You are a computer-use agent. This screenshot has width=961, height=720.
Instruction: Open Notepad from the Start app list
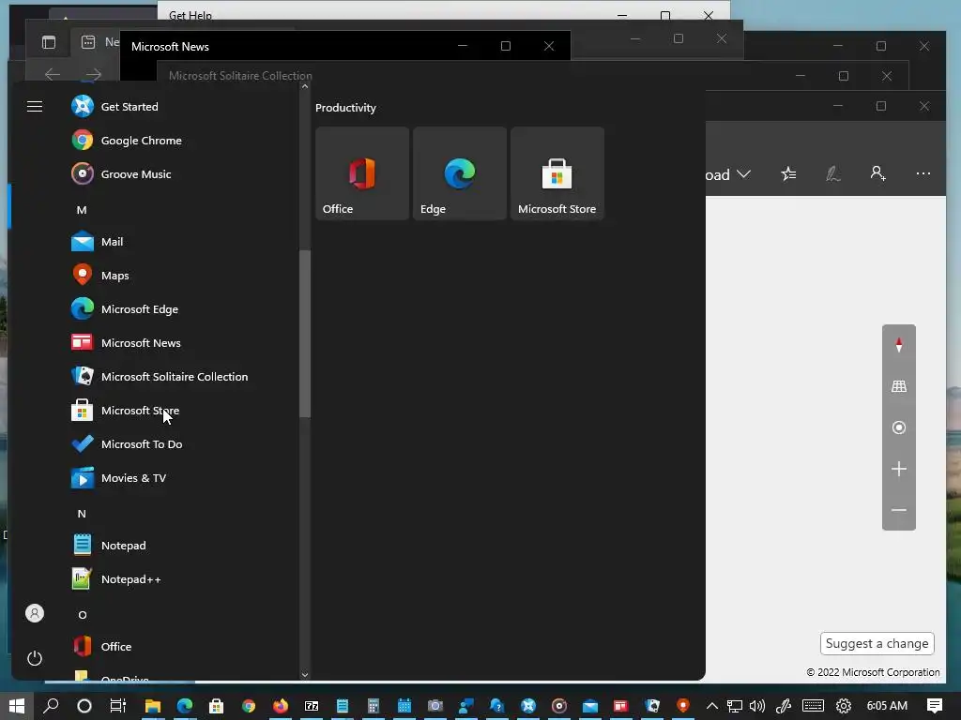pos(109,545)
